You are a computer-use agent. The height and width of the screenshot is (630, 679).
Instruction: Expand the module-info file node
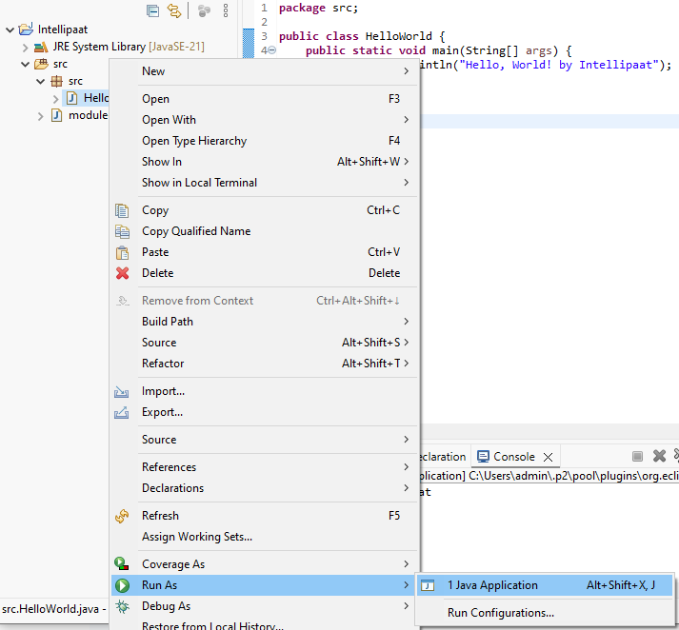point(40,116)
